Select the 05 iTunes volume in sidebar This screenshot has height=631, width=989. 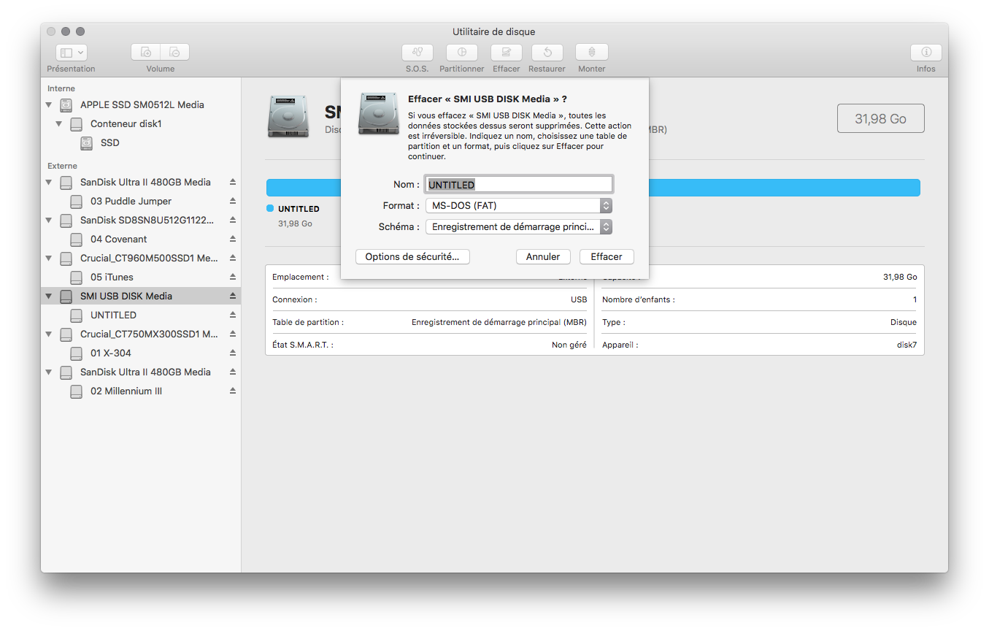point(112,277)
